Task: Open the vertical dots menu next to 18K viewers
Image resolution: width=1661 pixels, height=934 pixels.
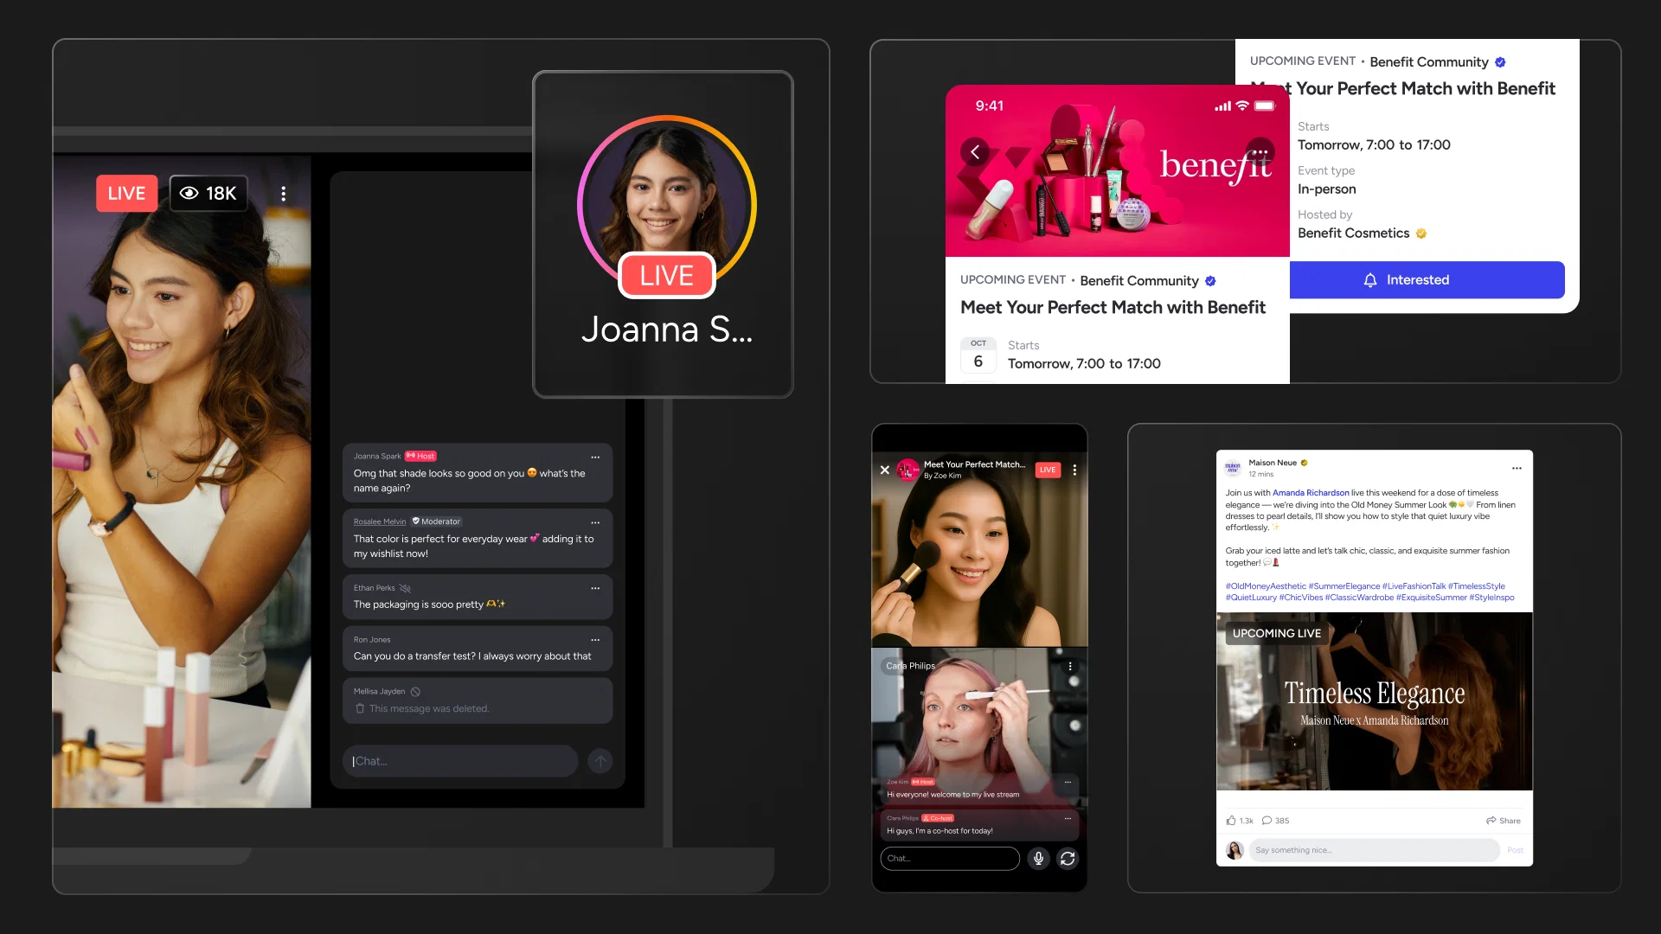Action: coord(283,194)
